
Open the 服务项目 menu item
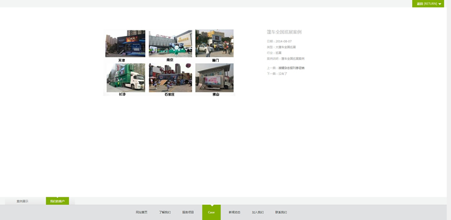point(188,213)
